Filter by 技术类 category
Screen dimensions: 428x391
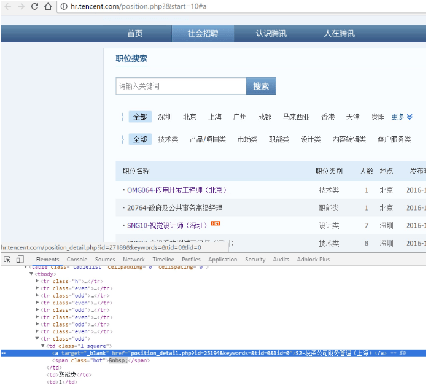coord(168,139)
